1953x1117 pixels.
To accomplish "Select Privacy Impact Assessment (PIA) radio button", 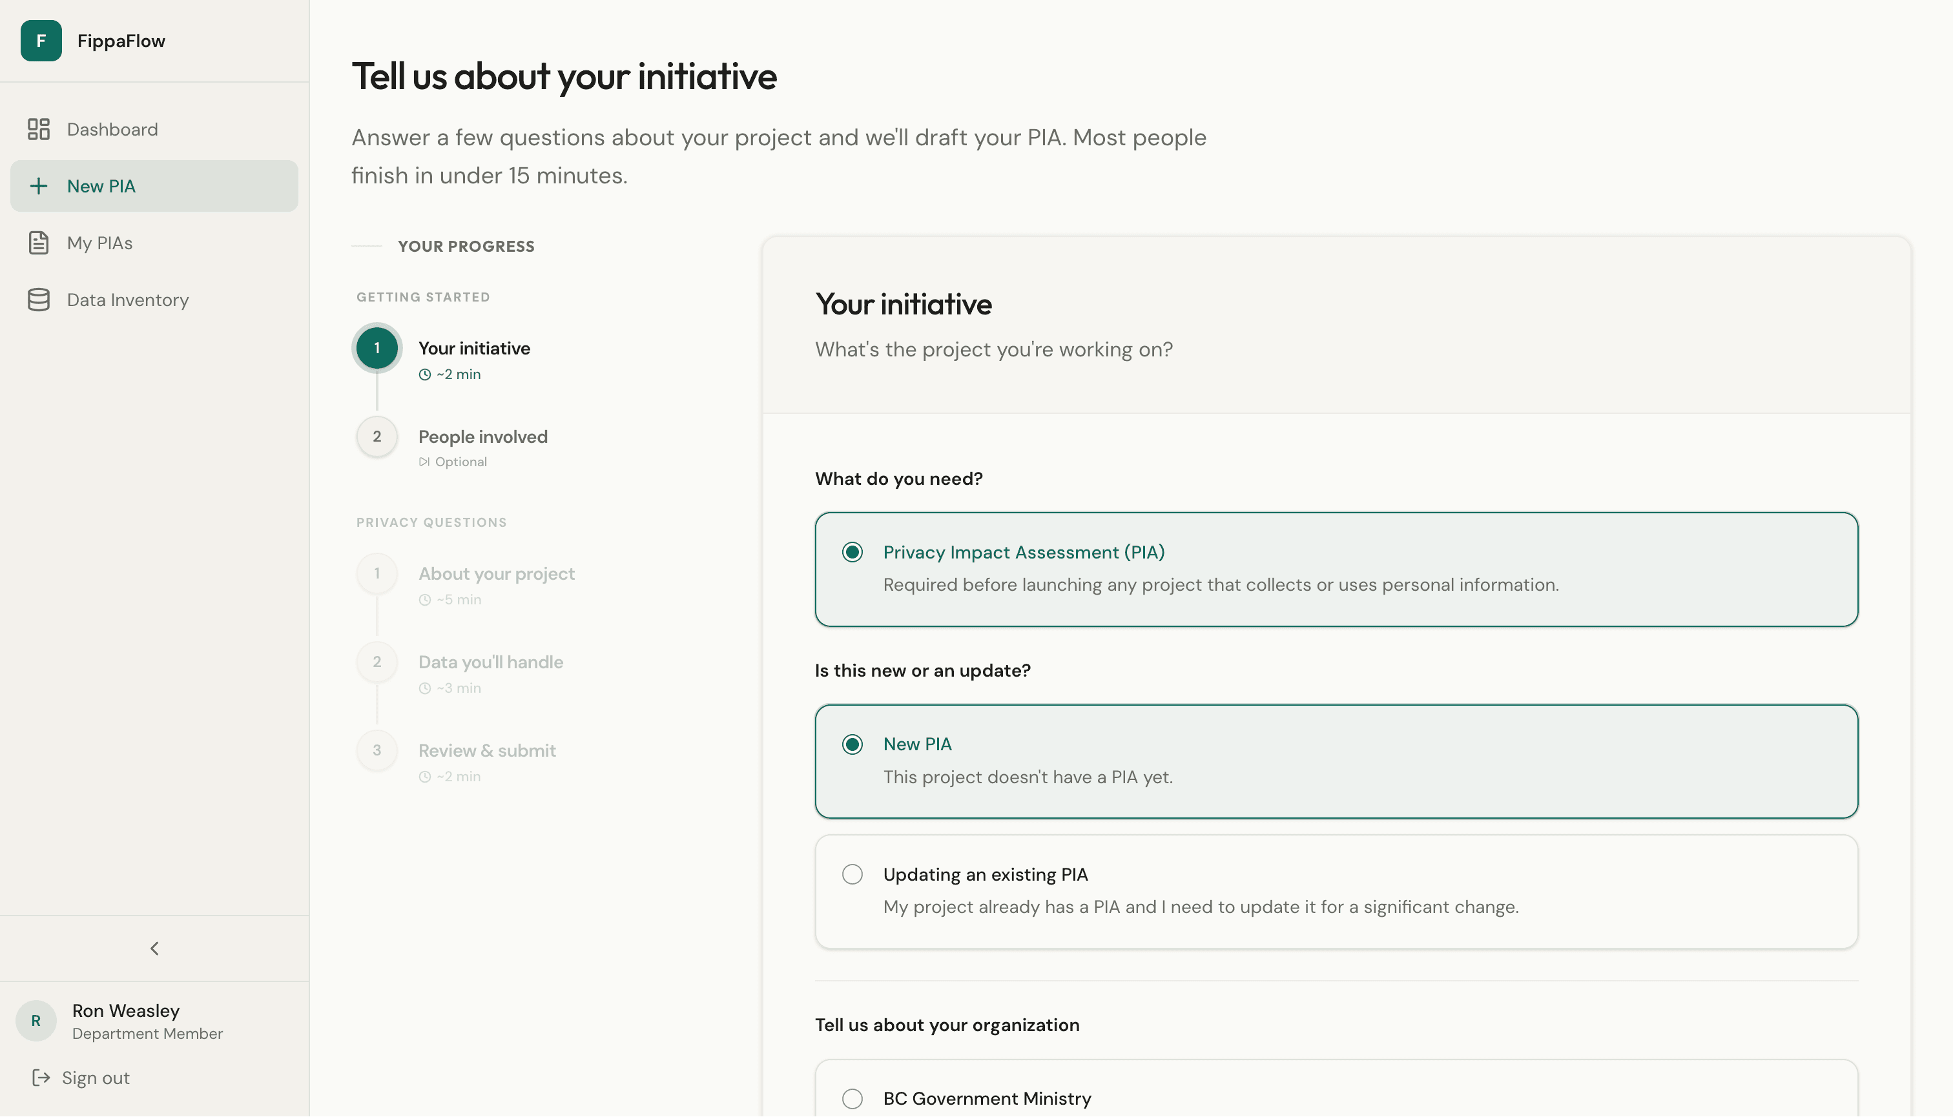I will (x=852, y=551).
